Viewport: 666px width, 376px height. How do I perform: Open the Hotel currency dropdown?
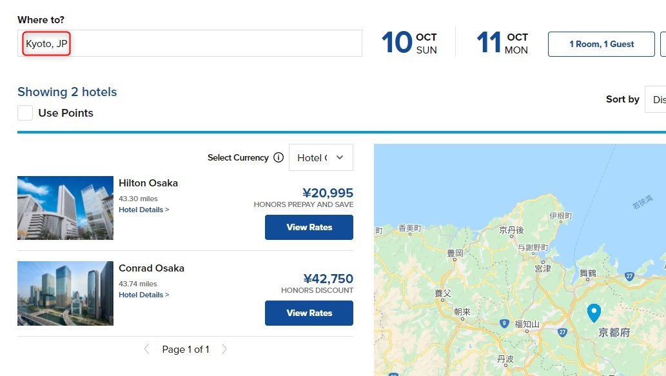pyautogui.click(x=320, y=157)
